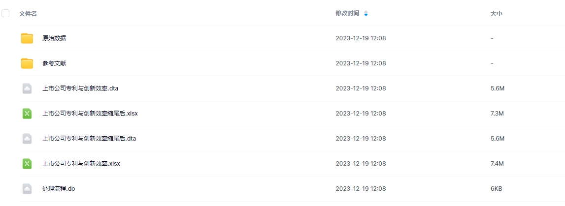Click the 原始数据 folder icon
Image resolution: width=565 pixels, height=206 pixels.
pyautogui.click(x=27, y=38)
